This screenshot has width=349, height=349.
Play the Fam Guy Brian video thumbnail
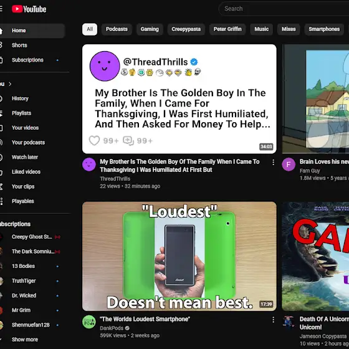click(315, 99)
